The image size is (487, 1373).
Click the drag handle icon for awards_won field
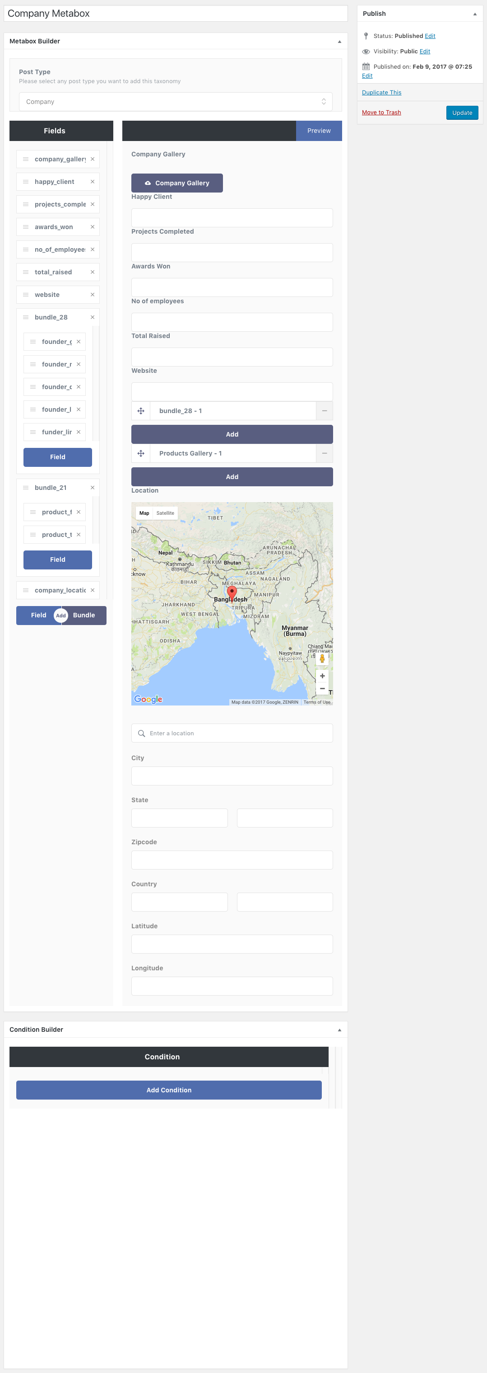pos(26,227)
